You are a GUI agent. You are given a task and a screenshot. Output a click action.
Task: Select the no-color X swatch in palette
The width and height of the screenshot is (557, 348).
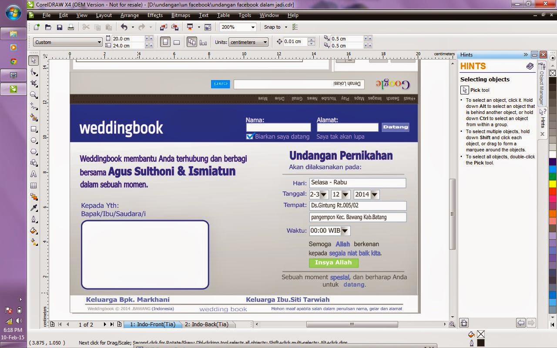tap(553, 73)
